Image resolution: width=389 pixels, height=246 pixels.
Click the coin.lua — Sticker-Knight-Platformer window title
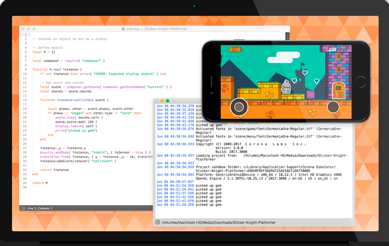(x=157, y=29)
